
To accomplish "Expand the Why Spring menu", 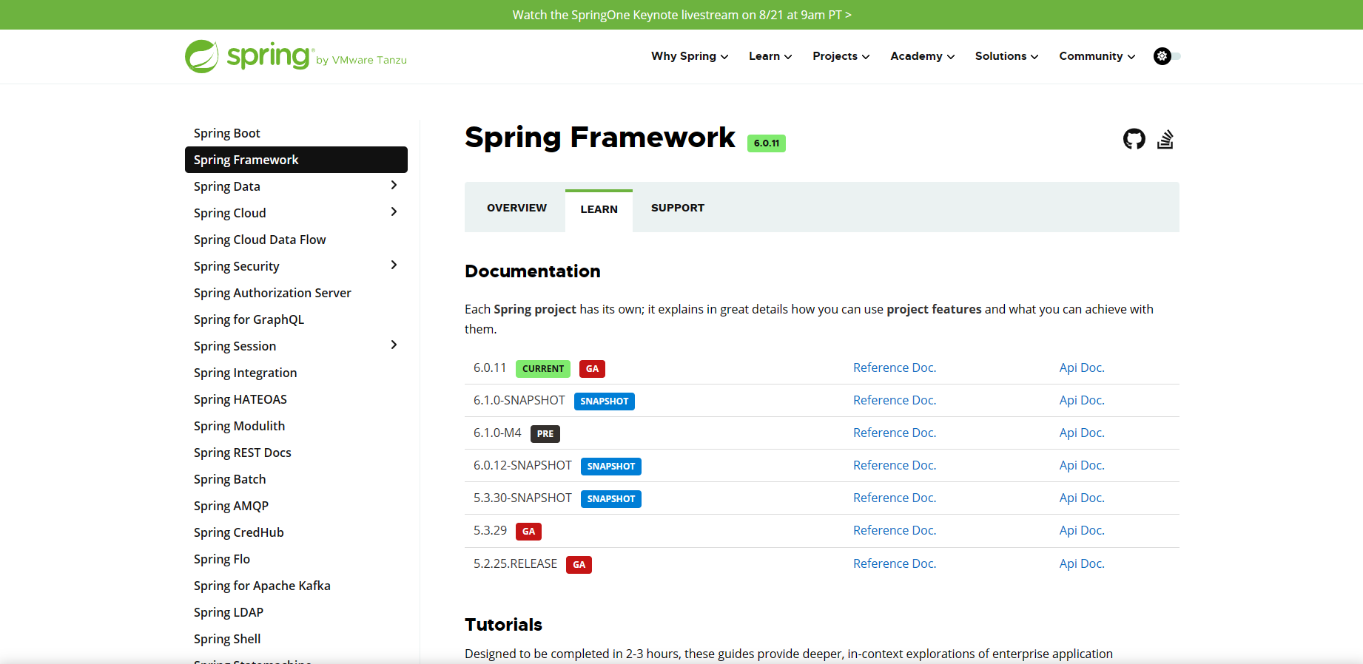I will (x=690, y=56).
